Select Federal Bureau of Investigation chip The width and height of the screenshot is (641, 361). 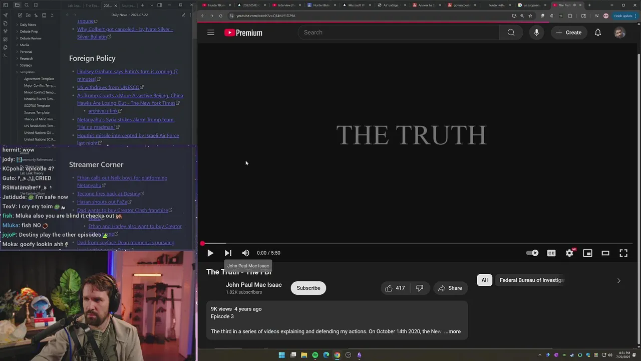532,280
